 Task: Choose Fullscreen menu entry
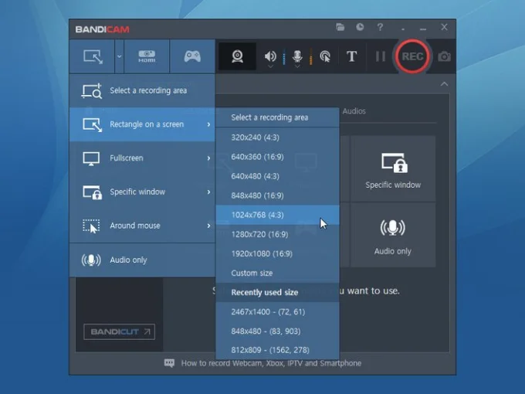point(142,158)
